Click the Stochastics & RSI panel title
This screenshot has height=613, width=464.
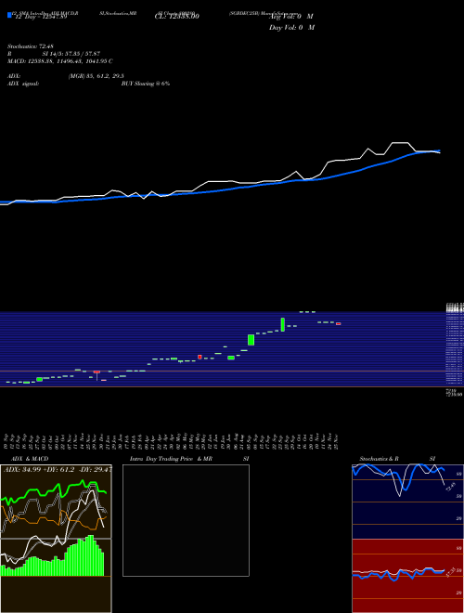tap(397, 459)
